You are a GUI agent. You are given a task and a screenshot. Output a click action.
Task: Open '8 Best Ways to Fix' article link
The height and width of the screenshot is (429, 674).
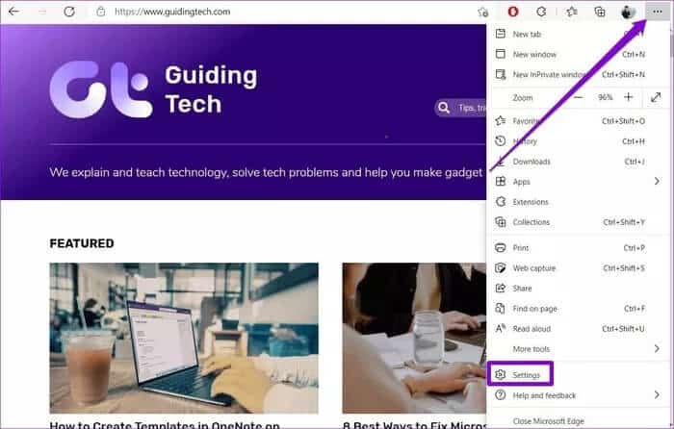pos(414,425)
